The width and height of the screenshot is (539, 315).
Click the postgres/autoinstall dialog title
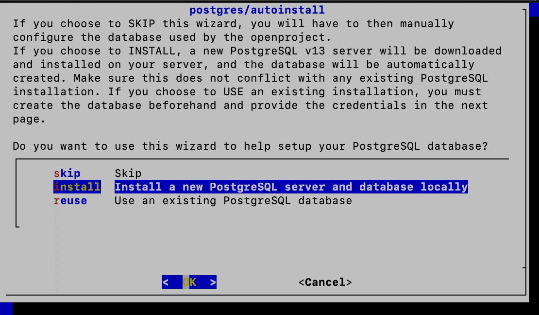pyautogui.click(x=257, y=10)
